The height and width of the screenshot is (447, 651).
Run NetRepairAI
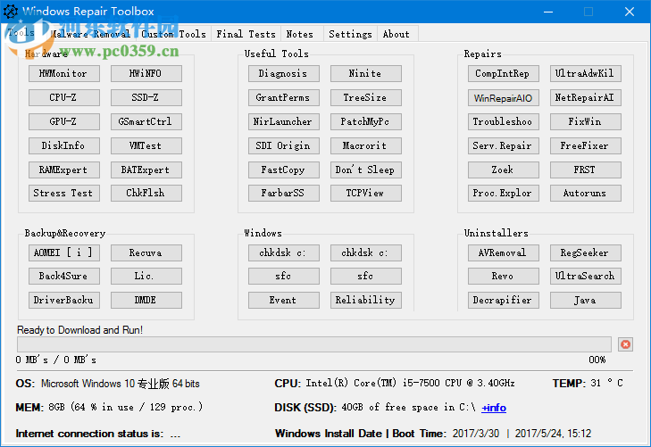click(x=586, y=97)
